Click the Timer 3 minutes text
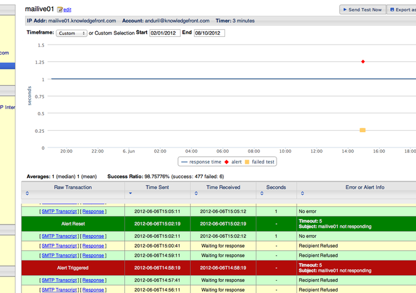416x293 pixels. tap(235, 21)
